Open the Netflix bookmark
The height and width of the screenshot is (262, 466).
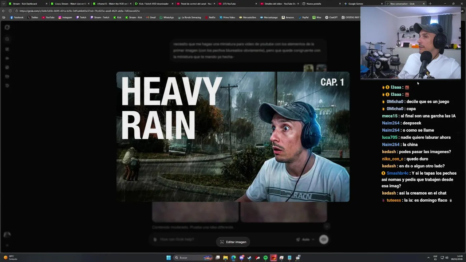pos(210,17)
